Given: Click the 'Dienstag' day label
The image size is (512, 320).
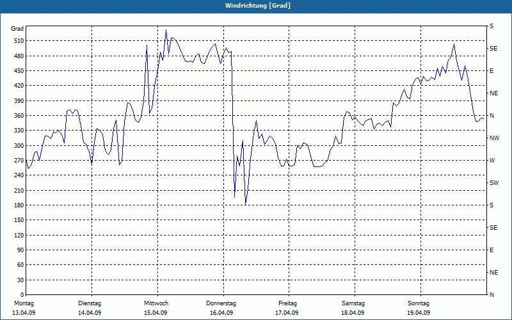Looking at the screenshot, I should [90, 303].
